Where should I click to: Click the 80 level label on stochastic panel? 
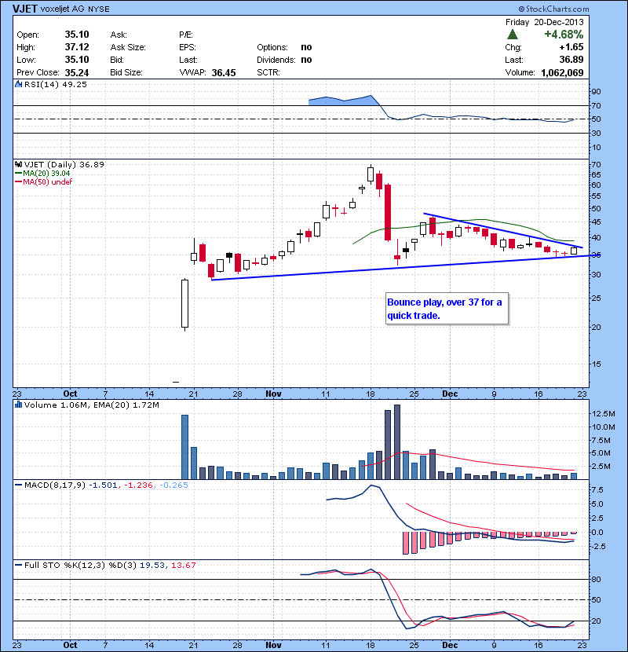click(x=596, y=579)
